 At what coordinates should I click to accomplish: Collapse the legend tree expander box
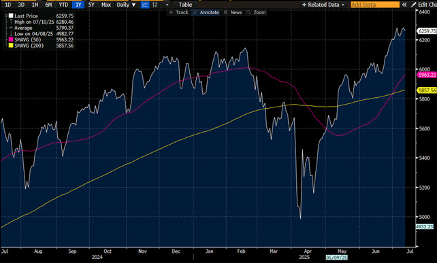point(6,16)
